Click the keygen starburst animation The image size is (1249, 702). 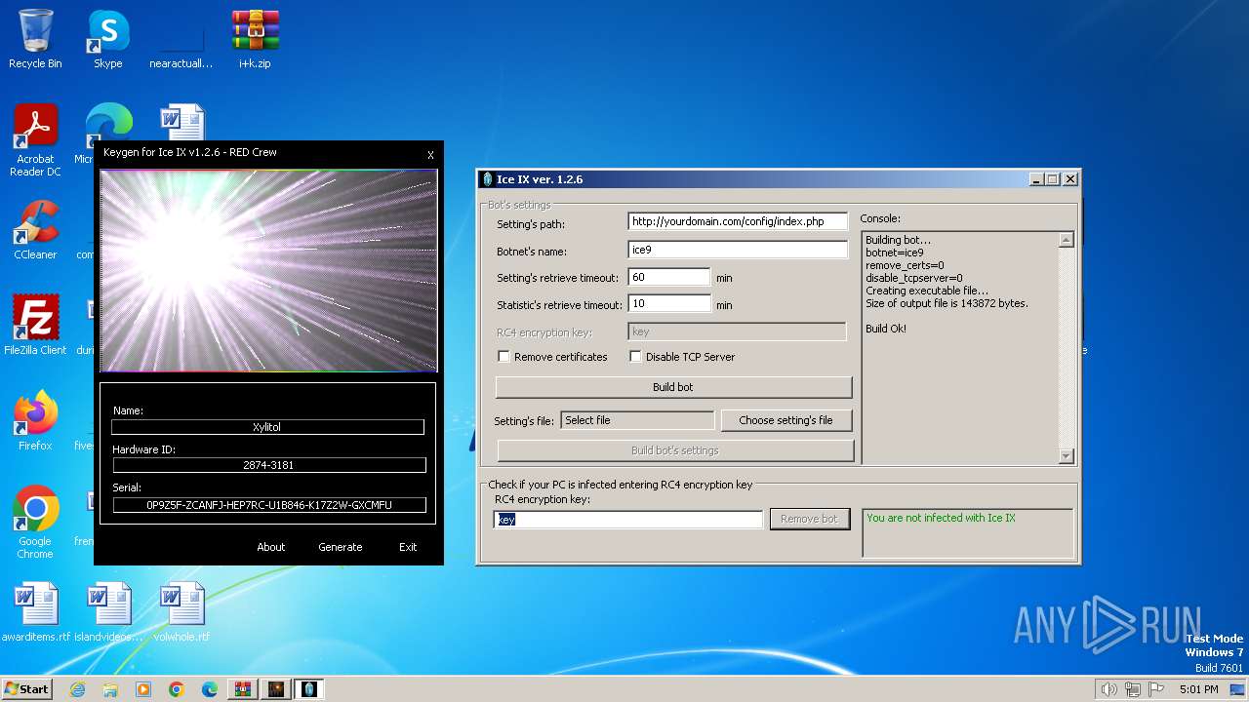268,270
